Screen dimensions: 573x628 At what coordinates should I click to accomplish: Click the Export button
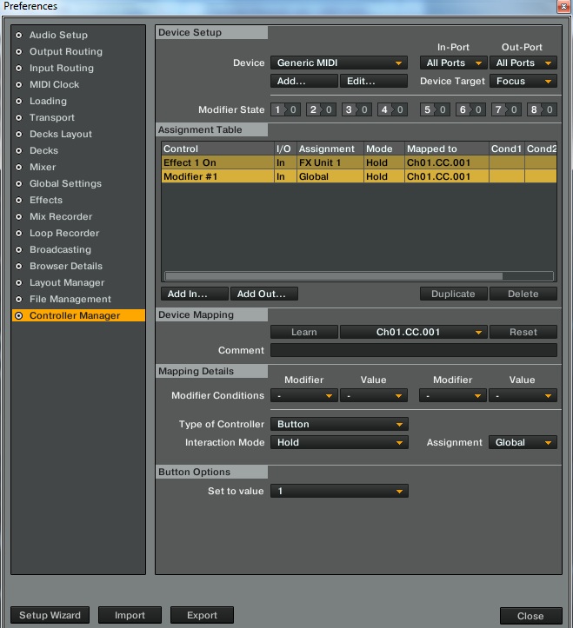tap(202, 615)
